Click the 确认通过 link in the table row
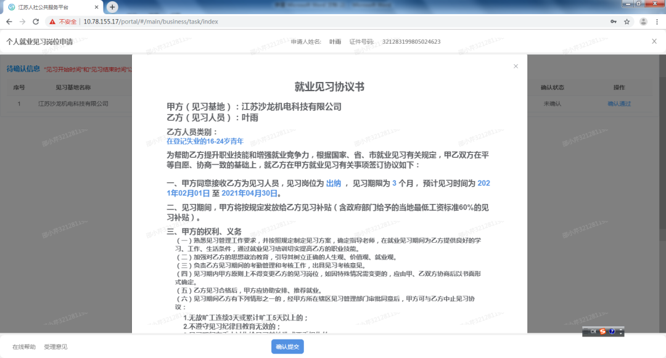 (x=619, y=104)
